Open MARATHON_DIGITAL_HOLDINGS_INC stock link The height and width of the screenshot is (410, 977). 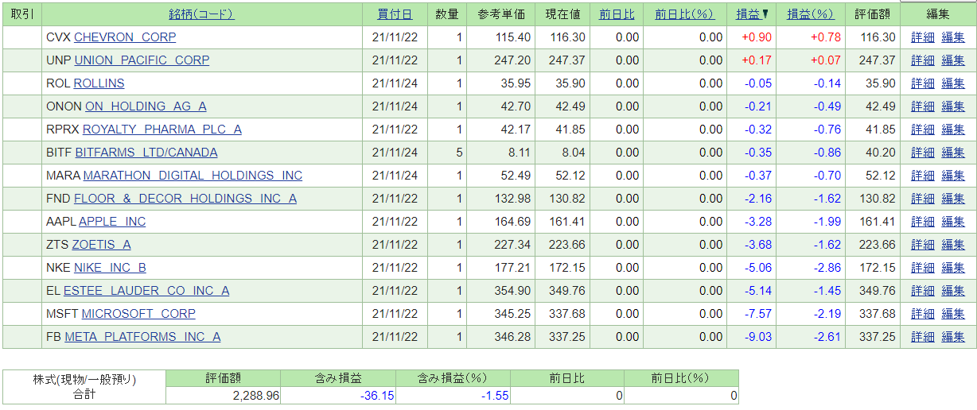click(x=193, y=176)
